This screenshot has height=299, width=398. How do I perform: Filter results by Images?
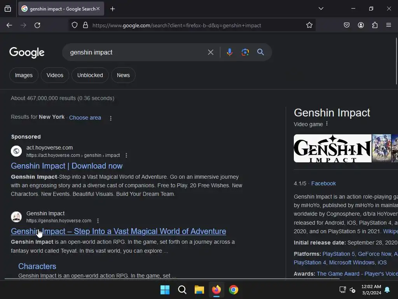pos(24,75)
